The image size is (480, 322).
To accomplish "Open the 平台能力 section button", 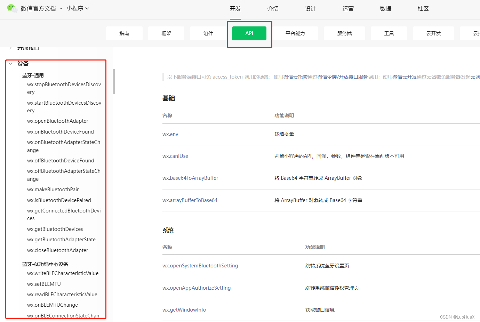I will pos(295,33).
